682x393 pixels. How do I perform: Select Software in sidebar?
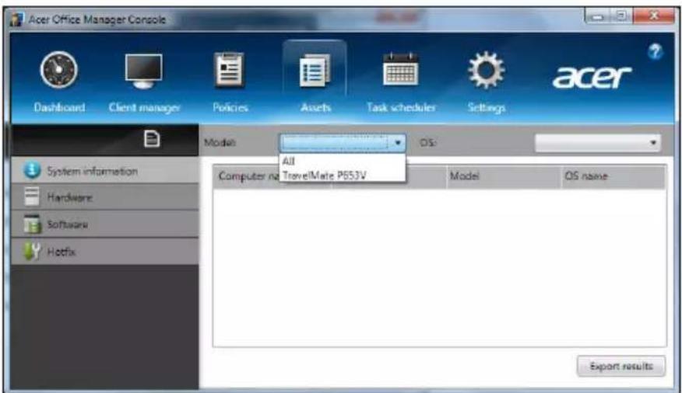105,224
